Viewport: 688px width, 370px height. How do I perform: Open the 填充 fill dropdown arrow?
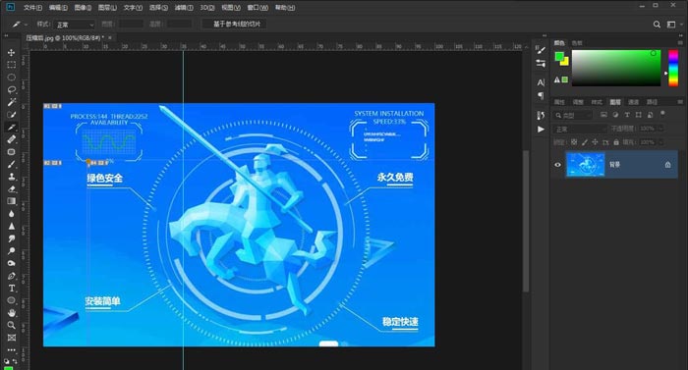click(x=659, y=142)
